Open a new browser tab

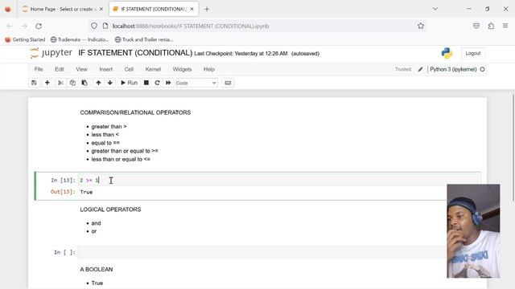207,9
